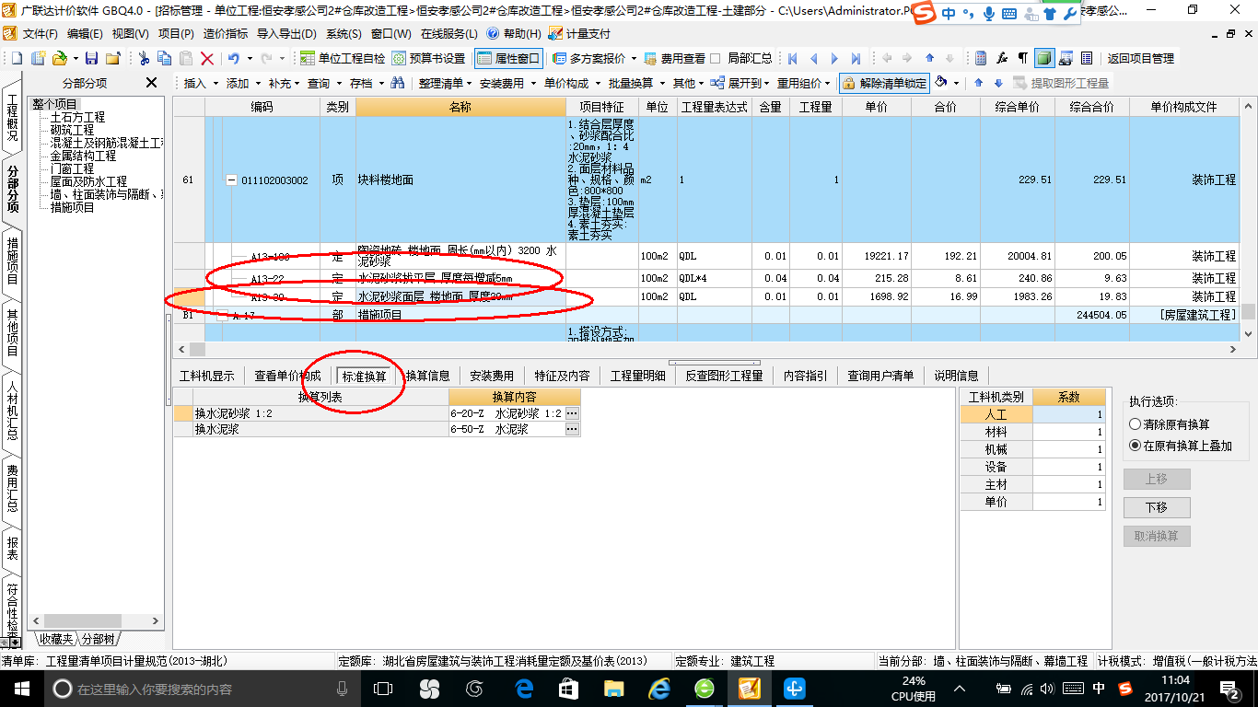The width and height of the screenshot is (1258, 707).
Task: Click 费用查看 toolbar button
Action: pyautogui.click(x=675, y=58)
